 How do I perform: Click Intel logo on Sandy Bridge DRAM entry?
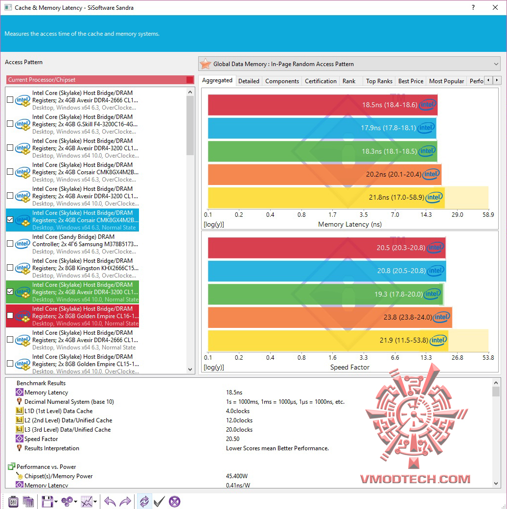(x=23, y=244)
